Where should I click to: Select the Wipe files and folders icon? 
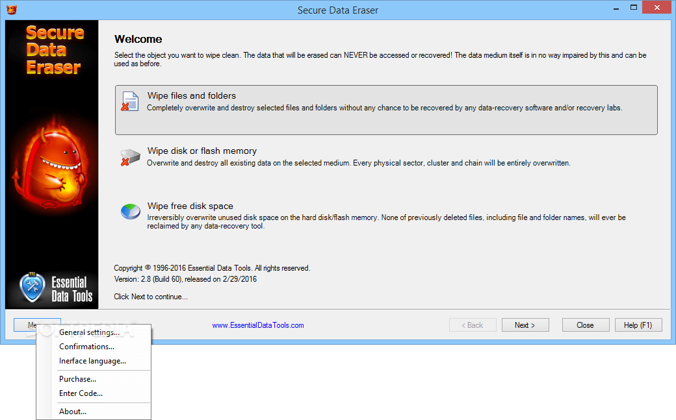point(130,101)
